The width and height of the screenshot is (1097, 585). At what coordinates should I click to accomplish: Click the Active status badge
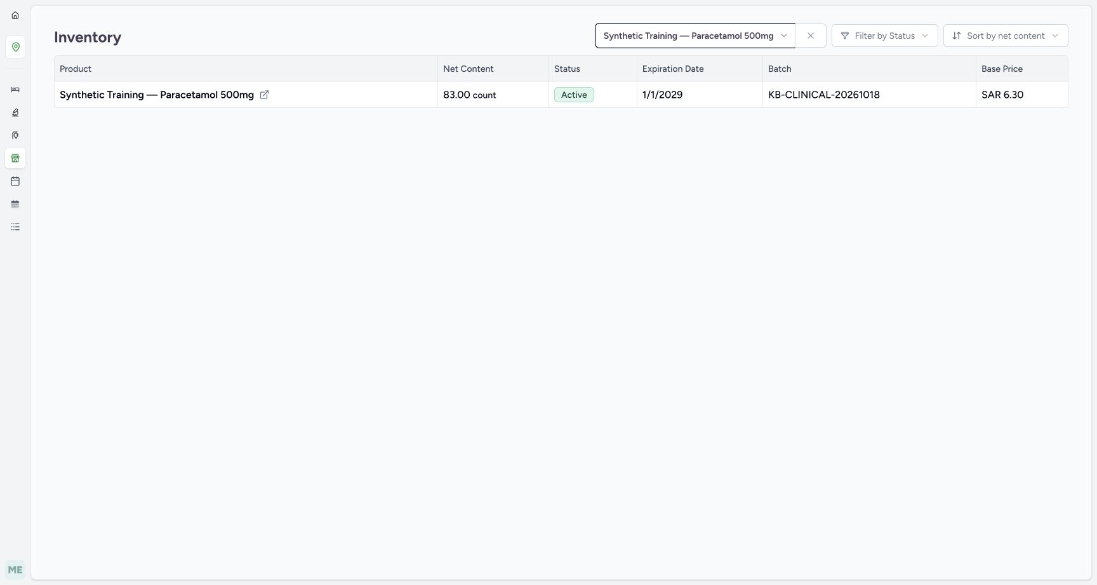click(574, 95)
